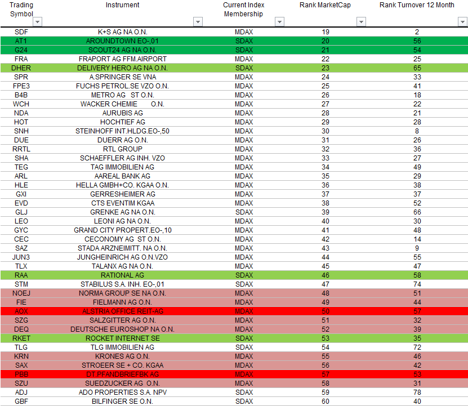The image size is (468, 406).
Task: Select trading symbol AOX cell
Action: tap(21, 311)
